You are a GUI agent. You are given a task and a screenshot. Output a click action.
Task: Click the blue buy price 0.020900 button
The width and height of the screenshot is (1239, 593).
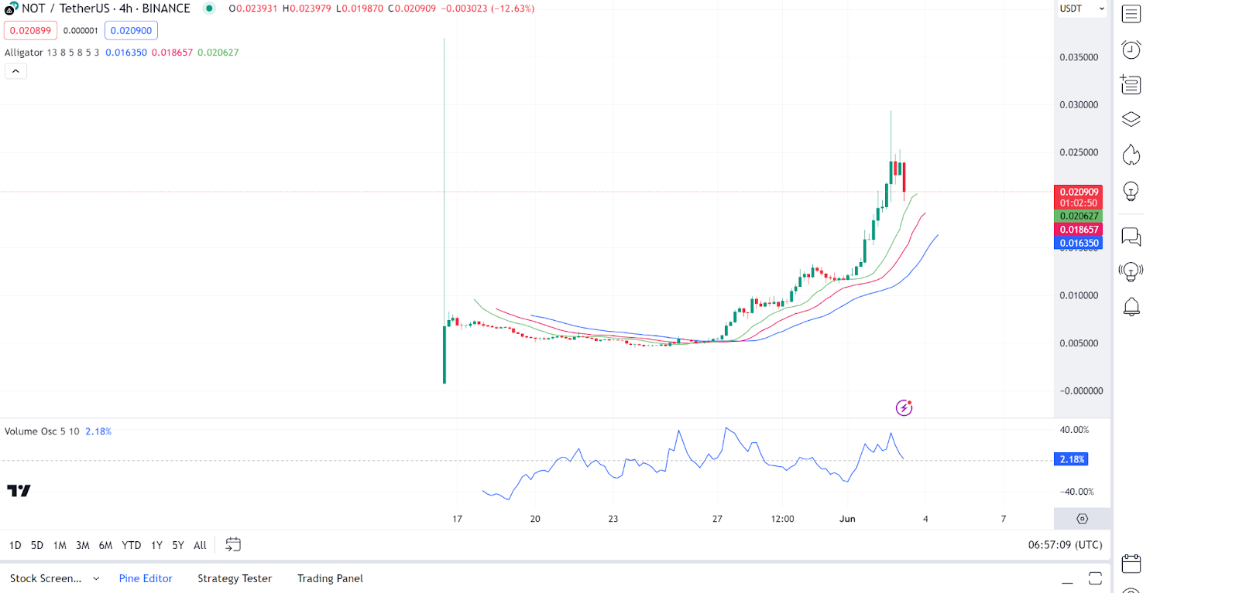(x=131, y=31)
